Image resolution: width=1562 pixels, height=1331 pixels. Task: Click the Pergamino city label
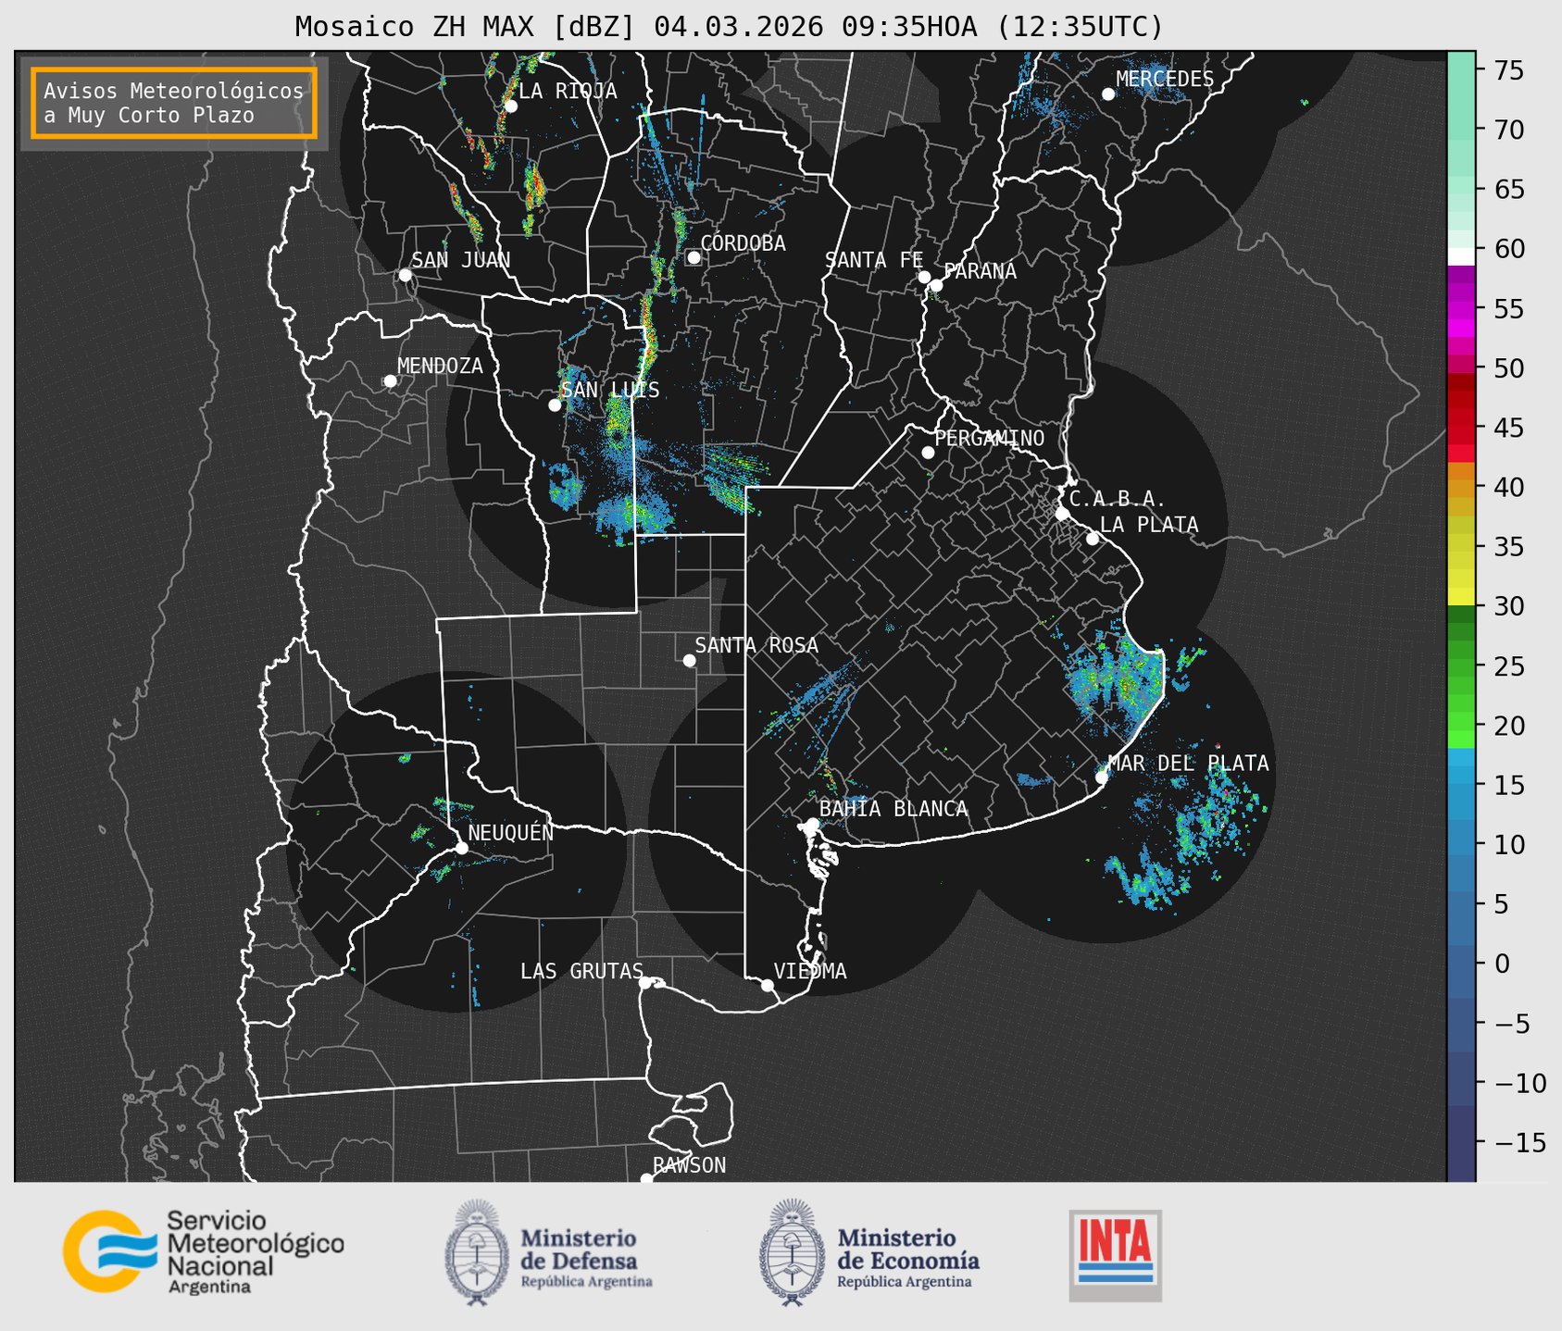(989, 438)
